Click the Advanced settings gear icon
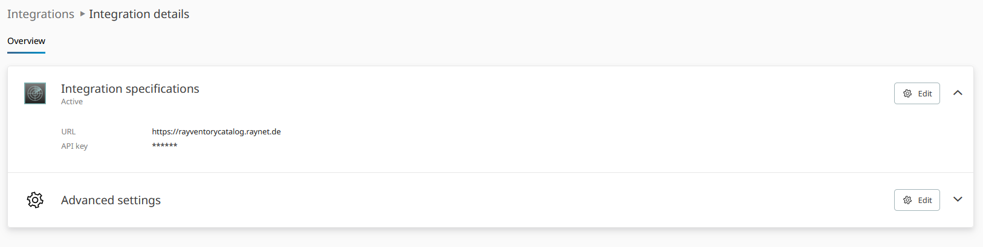The image size is (983, 247). 35,200
